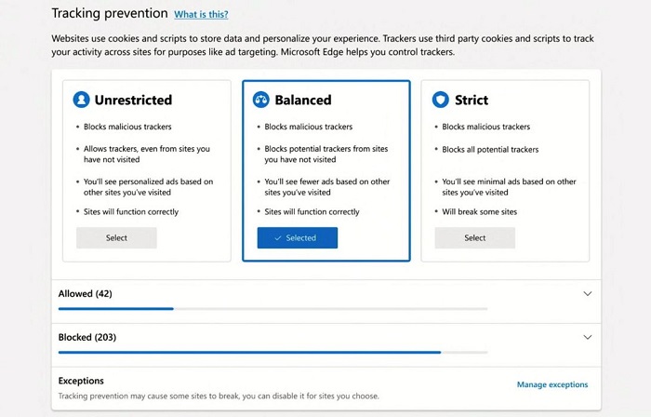
Task: Click the Balanced card heading
Action: [303, 100]
